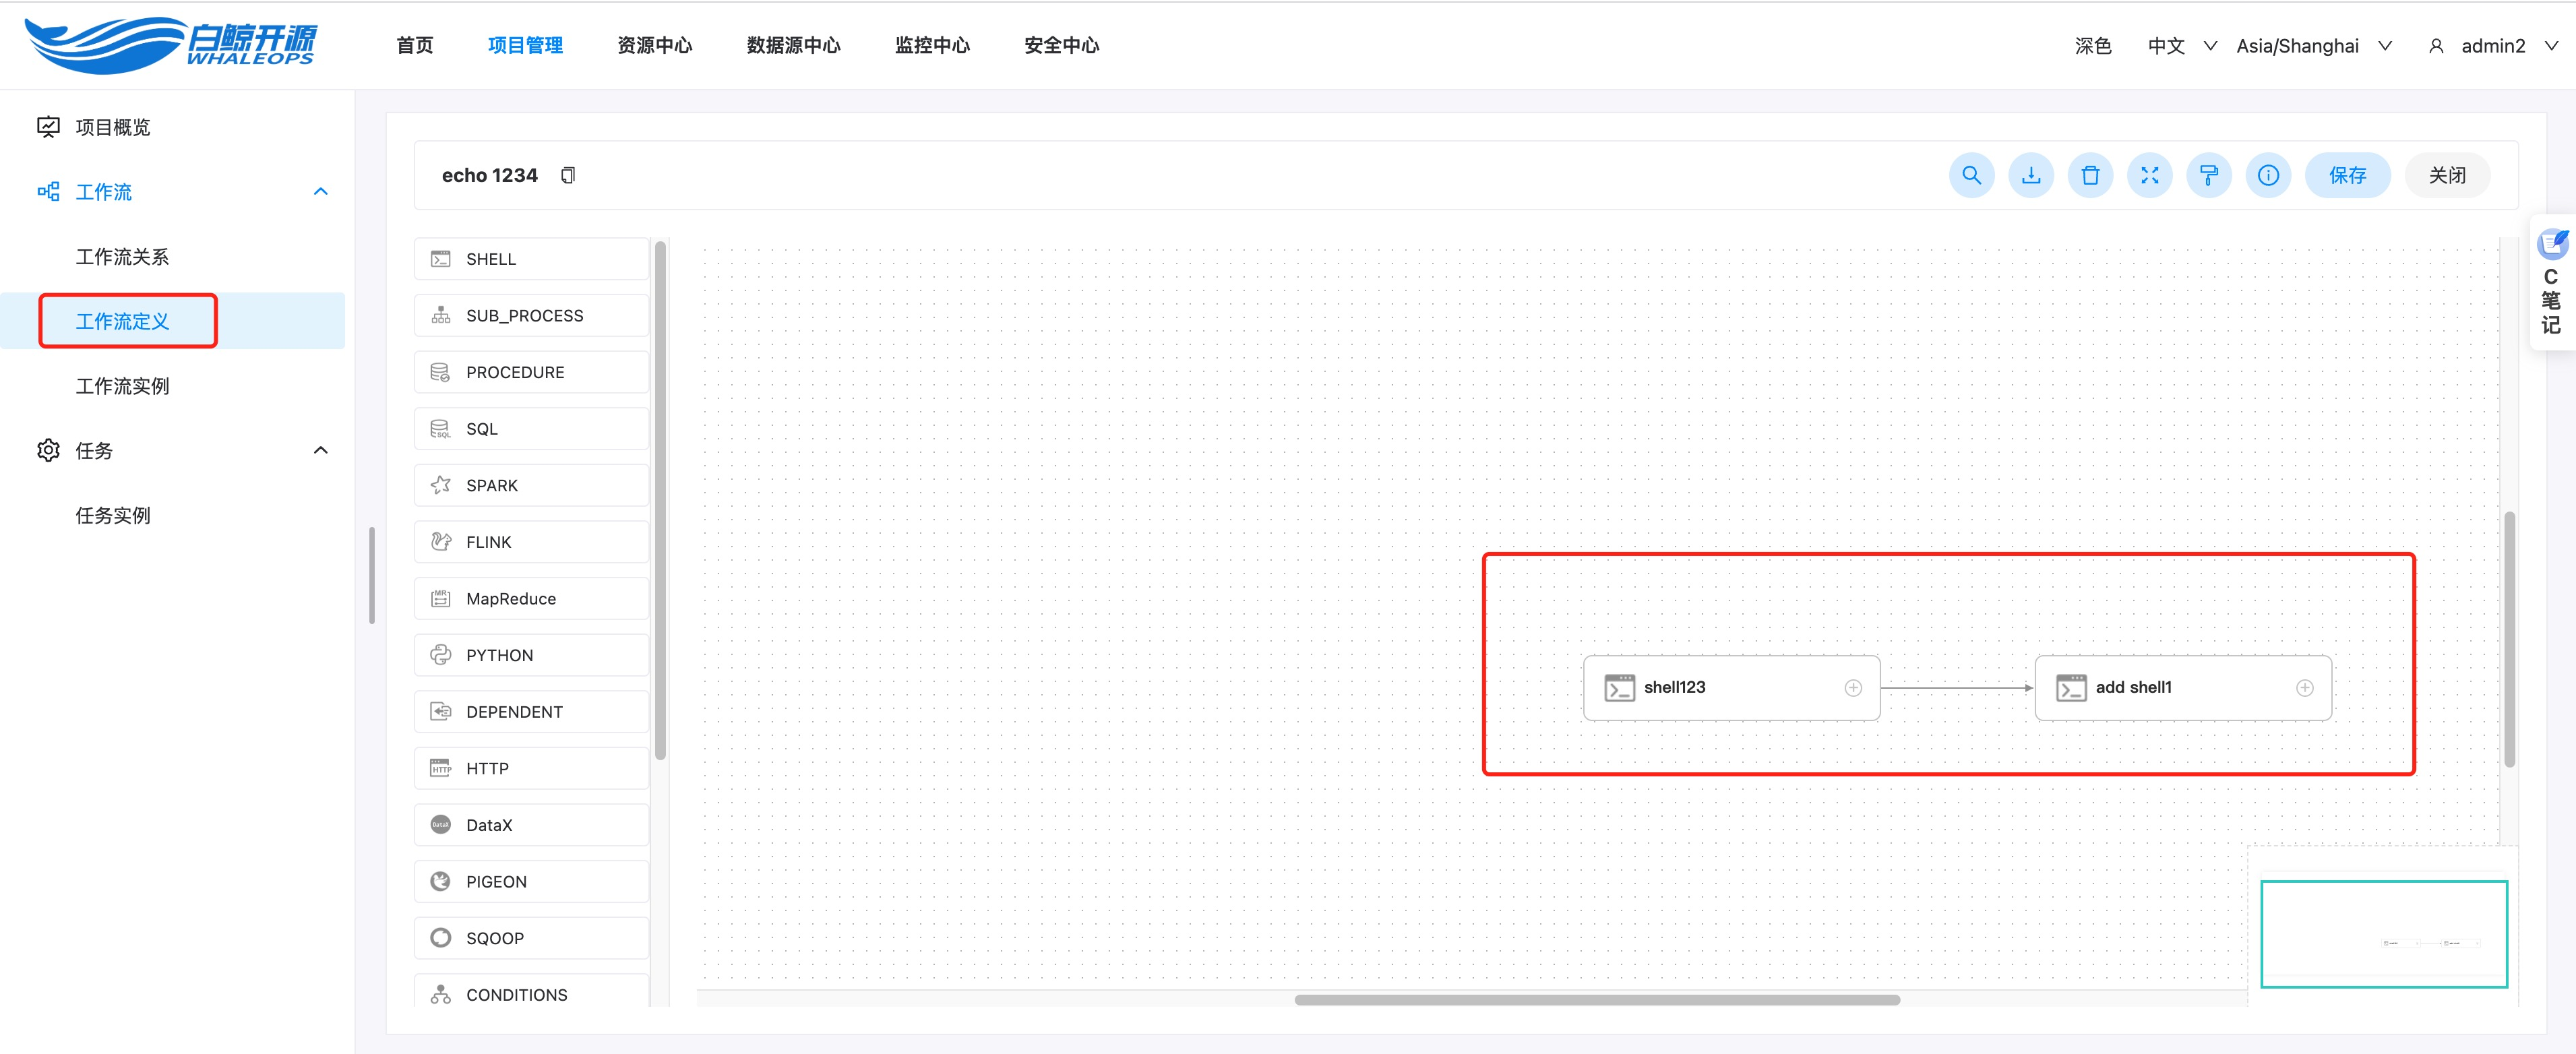The width and height of the screenshot is (2576, 1054).
Task: Click plus icon on shell123 node
Action: pos(1853,687)
